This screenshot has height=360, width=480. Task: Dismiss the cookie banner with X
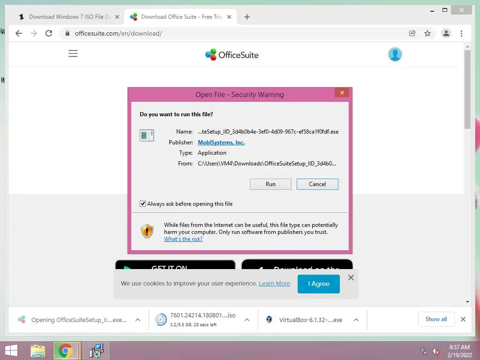click(x=351, y=277)
